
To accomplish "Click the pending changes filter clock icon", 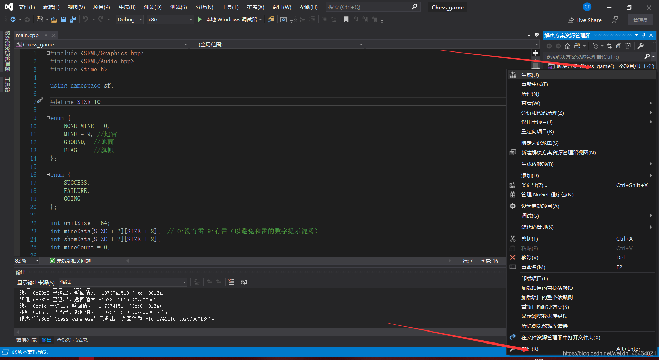I will [x=596, y=46].
